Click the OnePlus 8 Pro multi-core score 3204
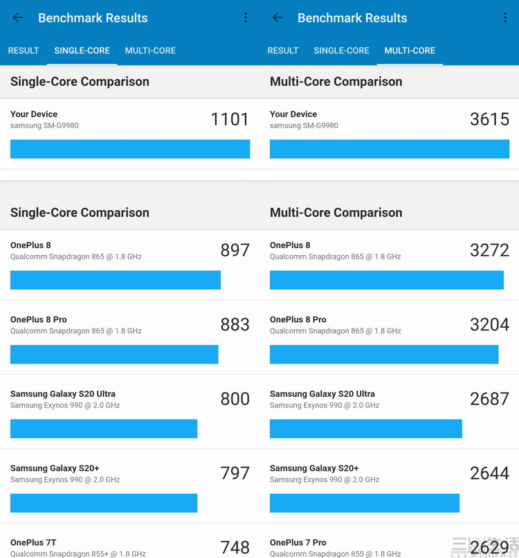The height and width of the screenshot is (558, 519). pos(489,324)
